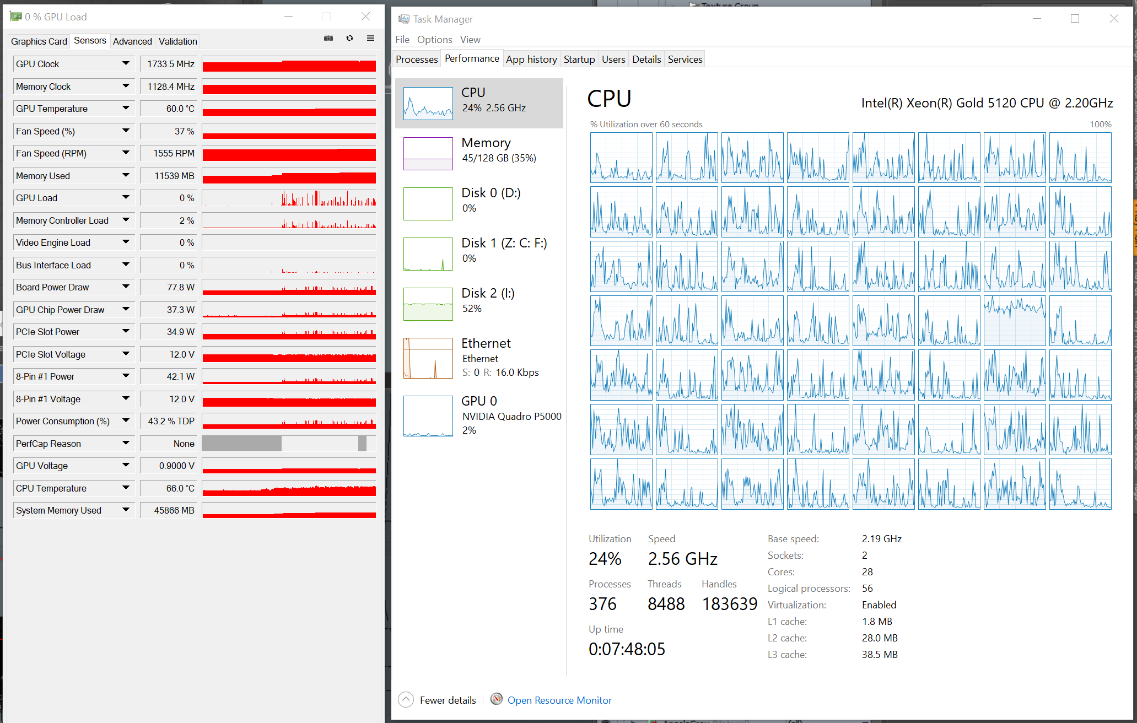Click the GPU-Z refresh icon
1137x723 pixels.
pos(349,38)
